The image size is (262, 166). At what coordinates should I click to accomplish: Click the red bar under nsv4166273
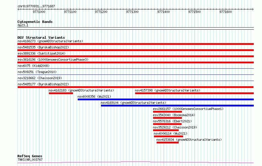pos(135,44)
